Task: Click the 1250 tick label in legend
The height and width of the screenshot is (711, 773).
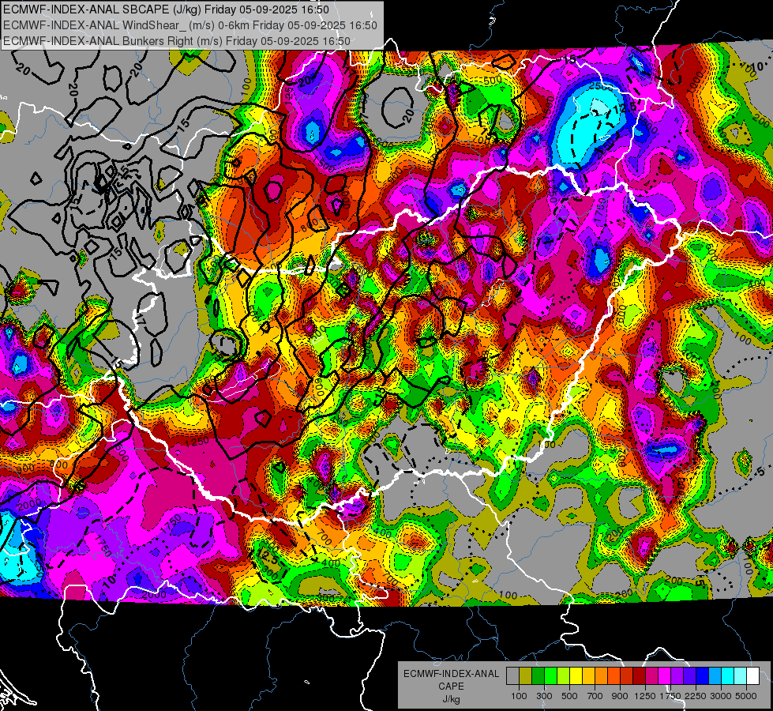Action: pos(645,696)
